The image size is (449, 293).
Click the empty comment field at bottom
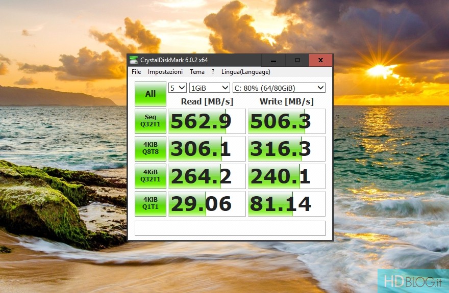point(230,228)
